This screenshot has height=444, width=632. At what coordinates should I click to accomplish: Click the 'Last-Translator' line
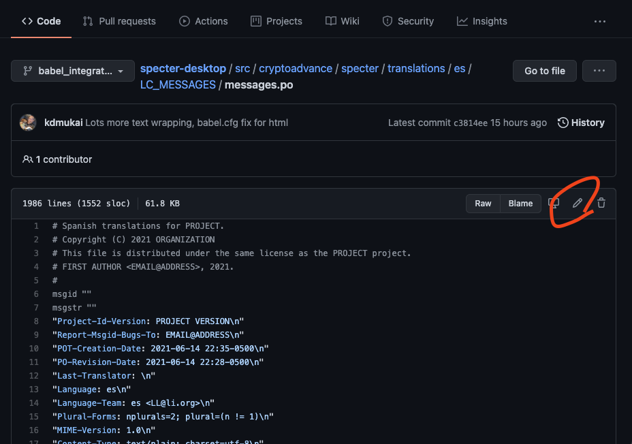click(104, 376)
